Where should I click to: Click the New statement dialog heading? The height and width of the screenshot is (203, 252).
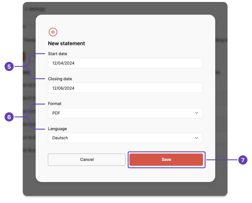pyautogui.click(x=66, y=43)
